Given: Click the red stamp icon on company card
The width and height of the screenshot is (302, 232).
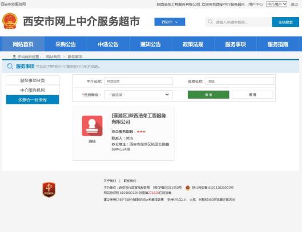Looking at the screenshot, I should [x=92, y=126].
